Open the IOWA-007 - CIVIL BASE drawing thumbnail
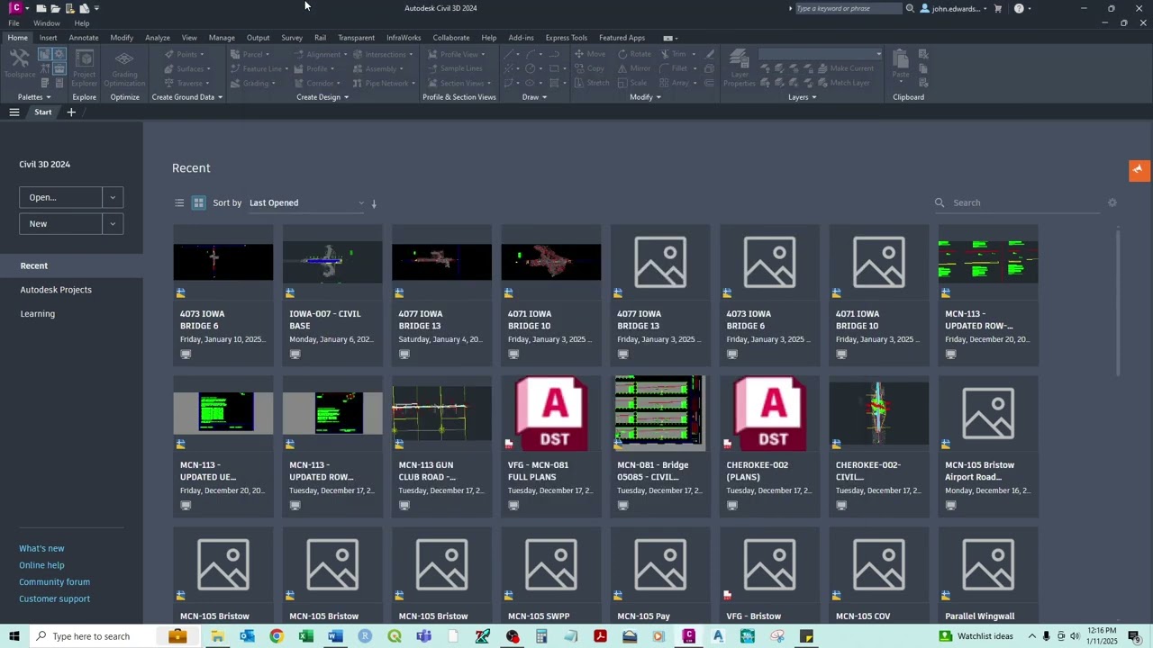Screen dimensions: 1153x648 (x=332, y=261)
